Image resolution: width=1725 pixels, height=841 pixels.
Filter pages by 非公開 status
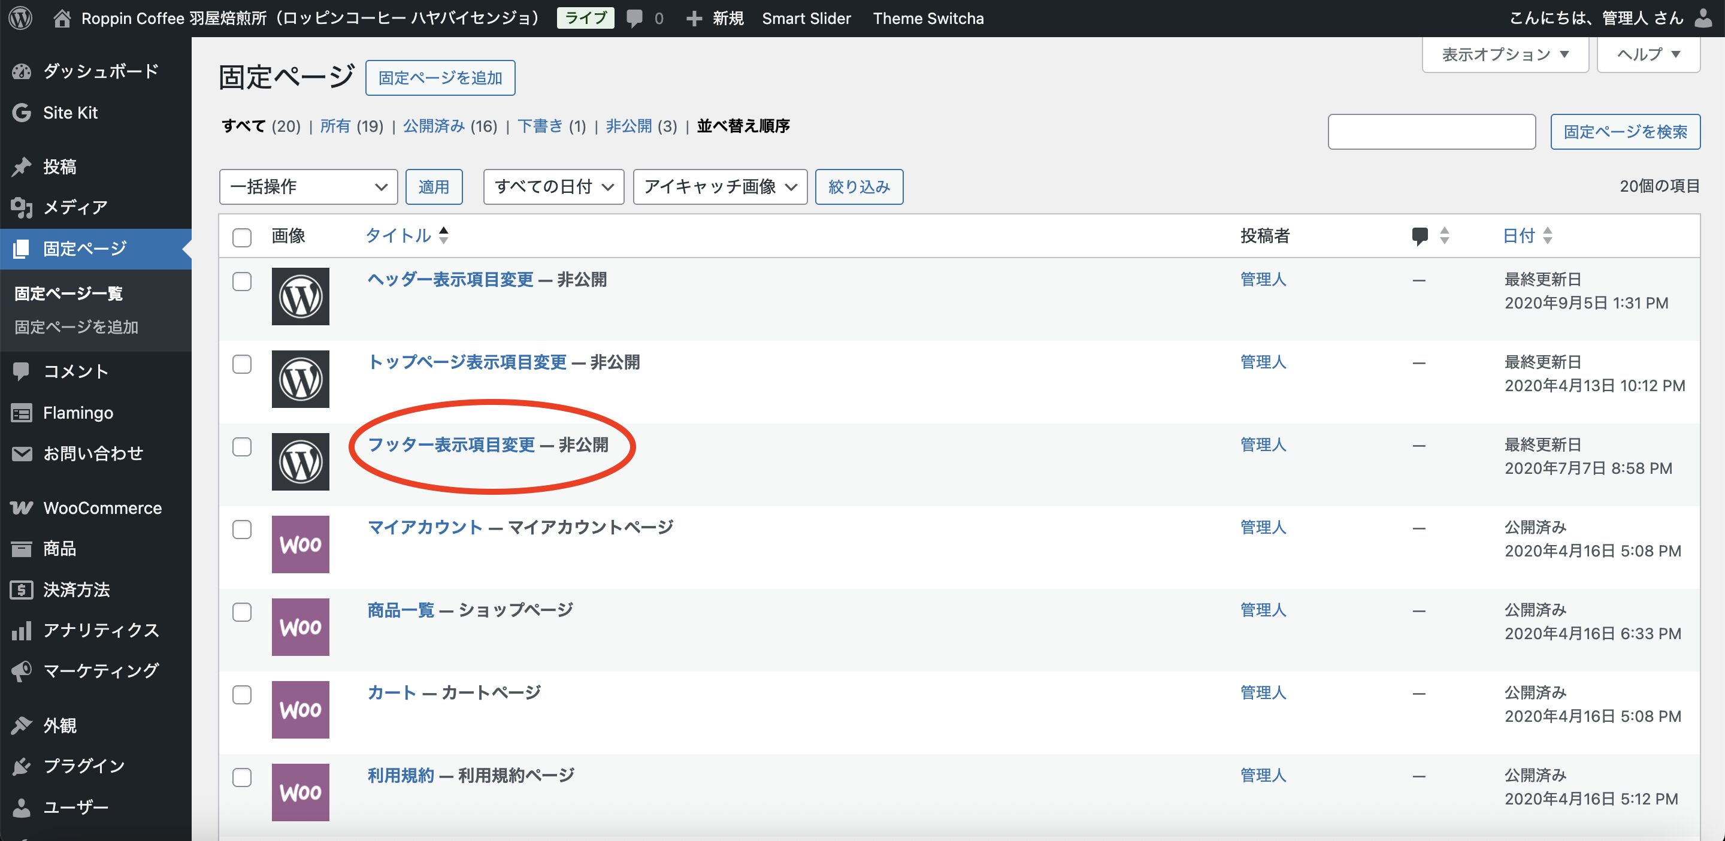[x=628, y=126]
